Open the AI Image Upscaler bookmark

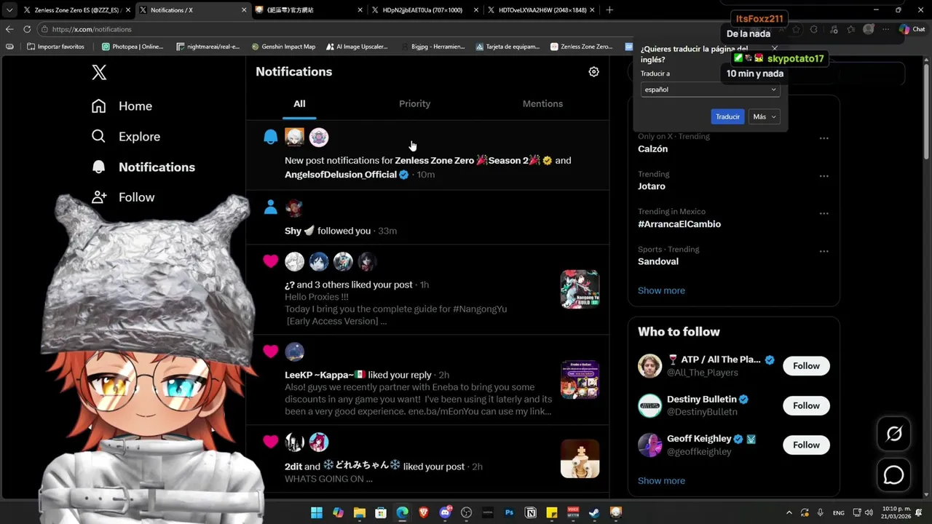tap(356, 47)
